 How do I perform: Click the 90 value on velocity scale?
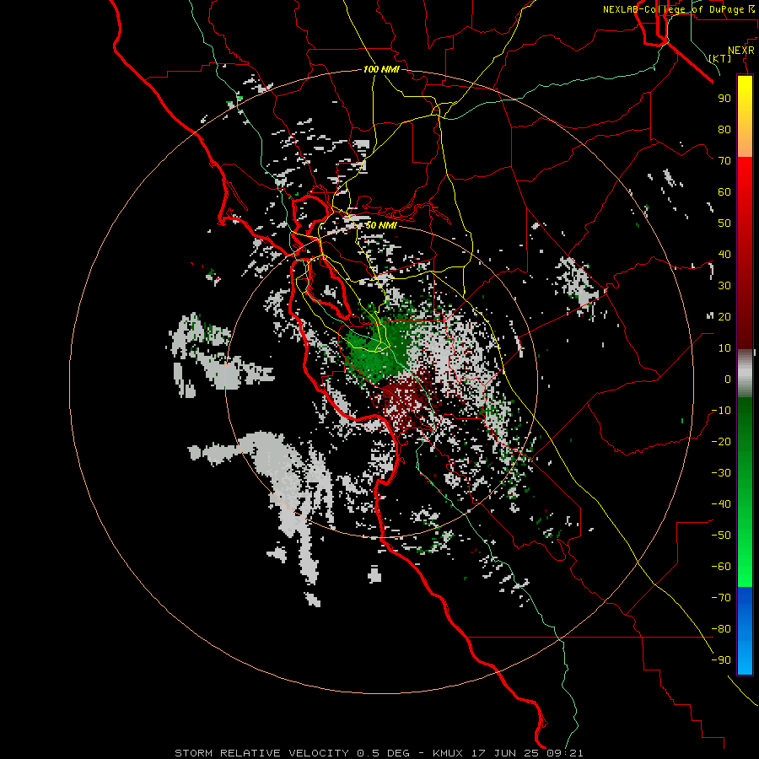click(724, 99)
